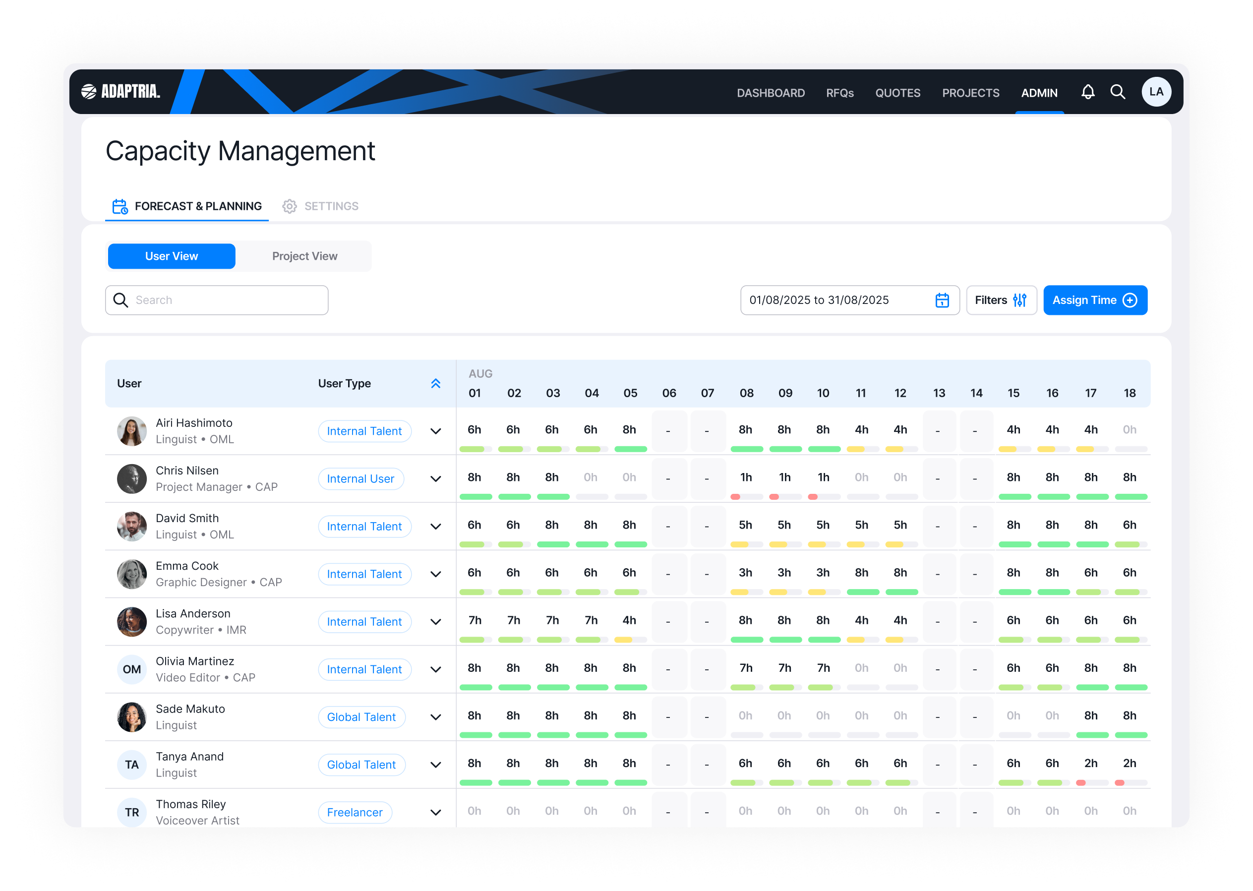Expand Chris Nilsen's row details

click(435, 479)
